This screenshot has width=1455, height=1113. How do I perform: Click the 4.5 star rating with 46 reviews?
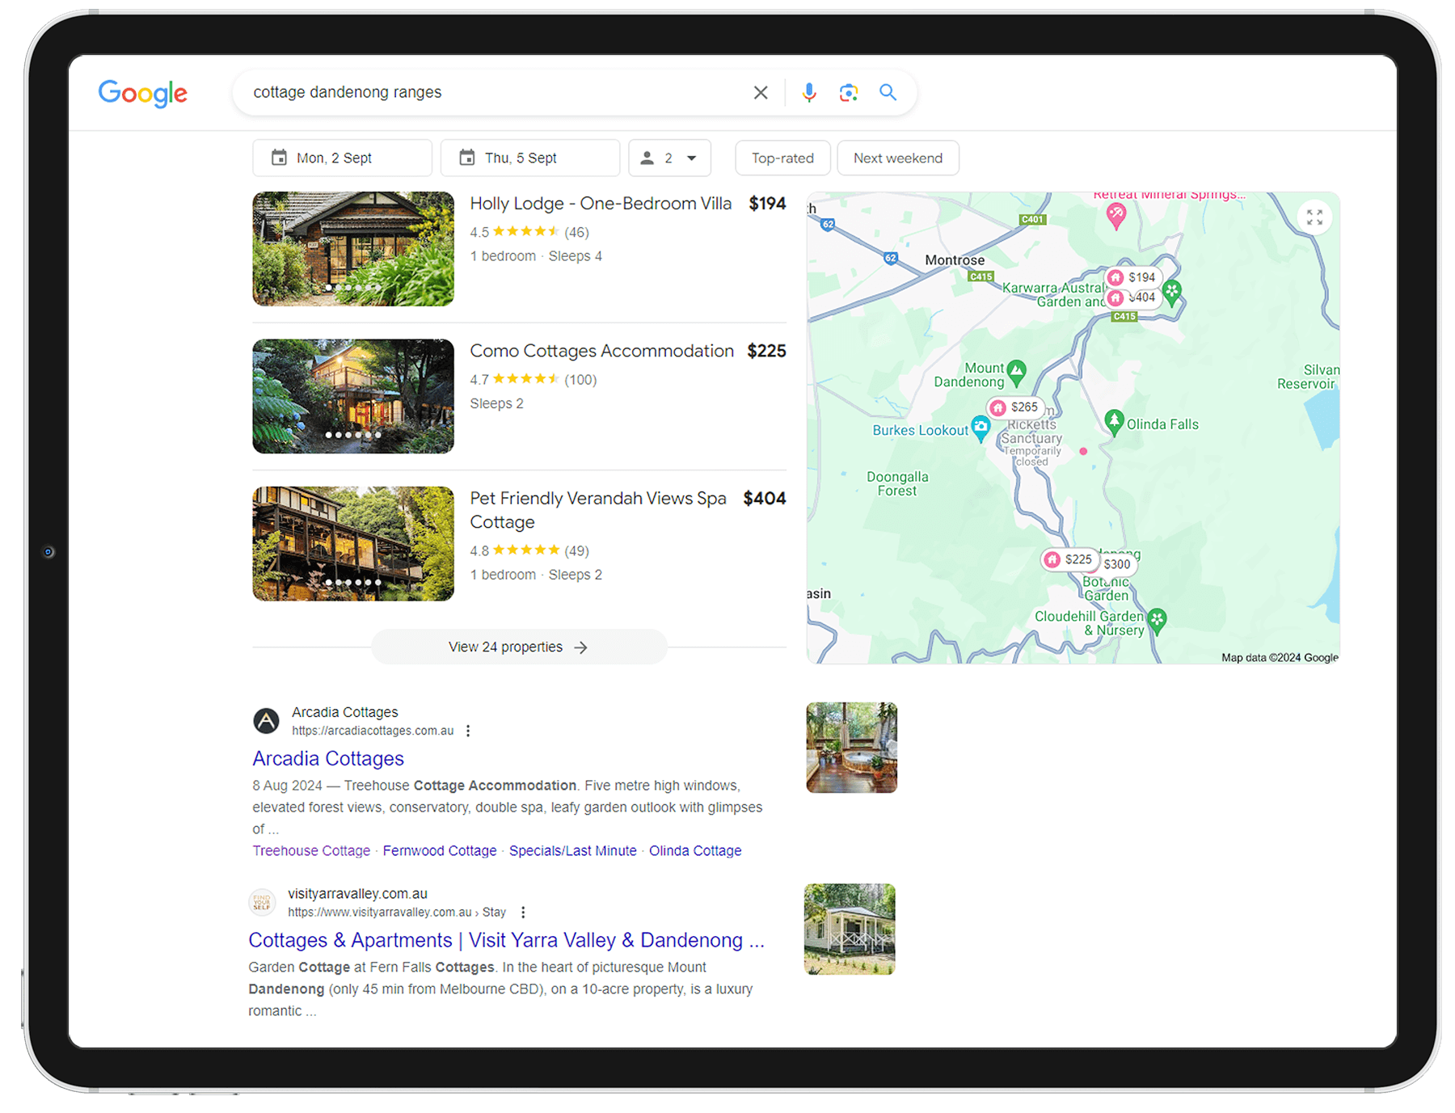tap(529, 232)
